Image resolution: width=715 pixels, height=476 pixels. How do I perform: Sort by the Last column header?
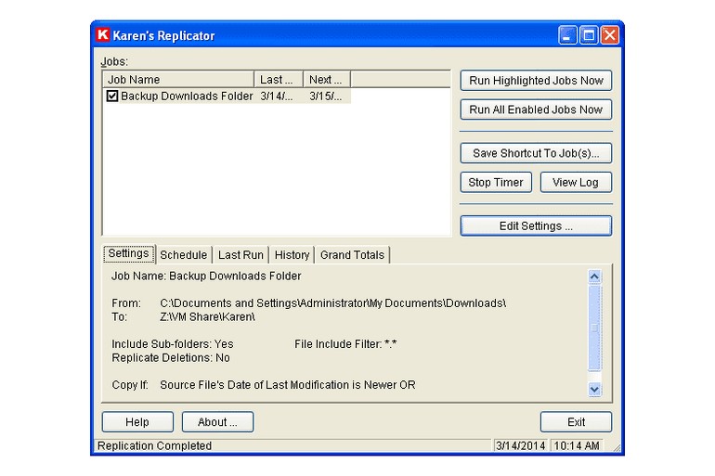(279, 79)
